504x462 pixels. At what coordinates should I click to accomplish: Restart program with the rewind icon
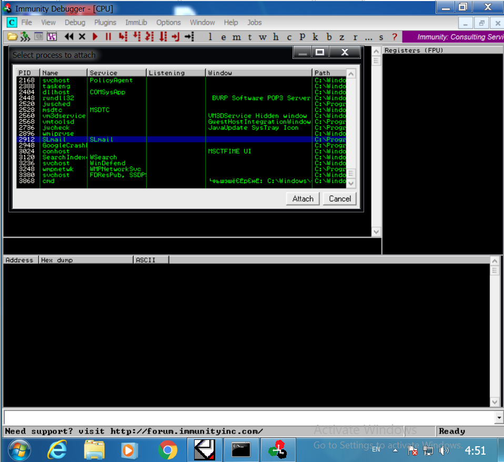(69, 37)
